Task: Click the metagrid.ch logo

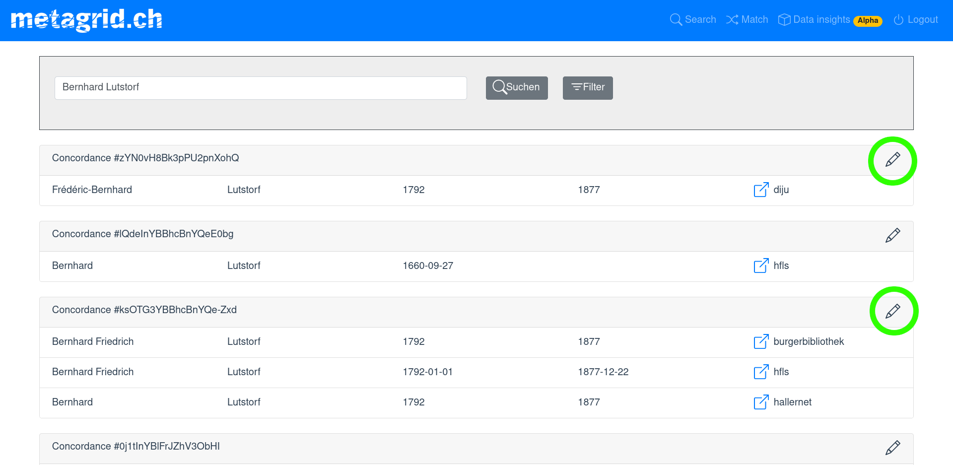Action: coord(86,20)
